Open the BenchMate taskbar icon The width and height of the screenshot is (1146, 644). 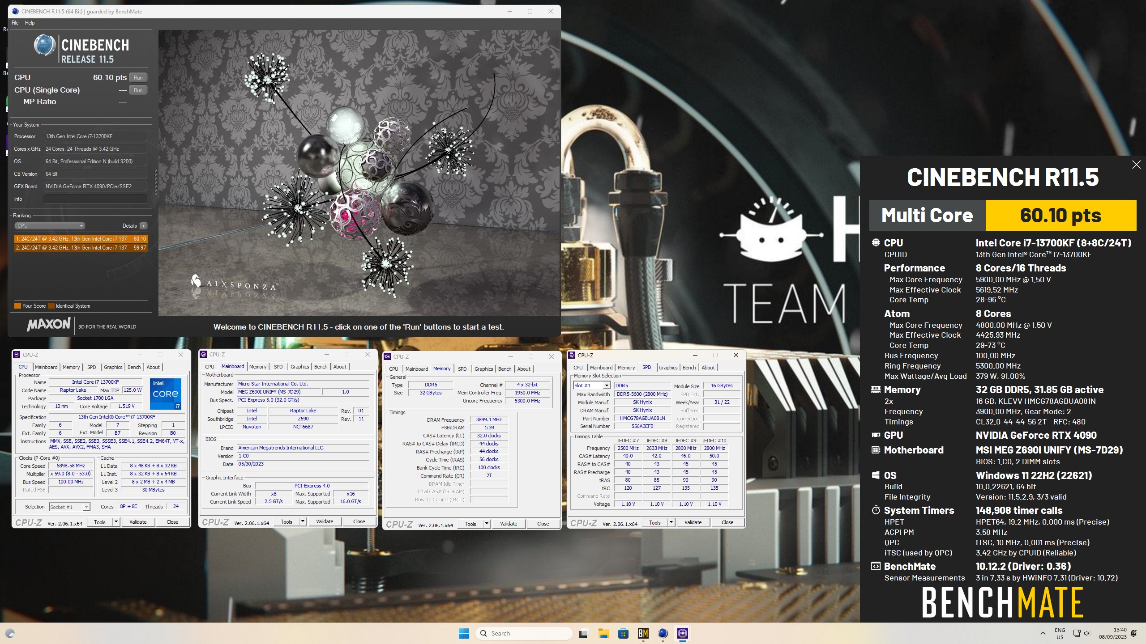coord(643,633)
